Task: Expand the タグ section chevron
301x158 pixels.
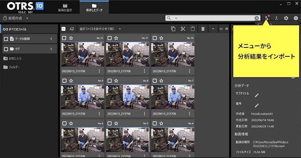Action: (x=51, y=49)
